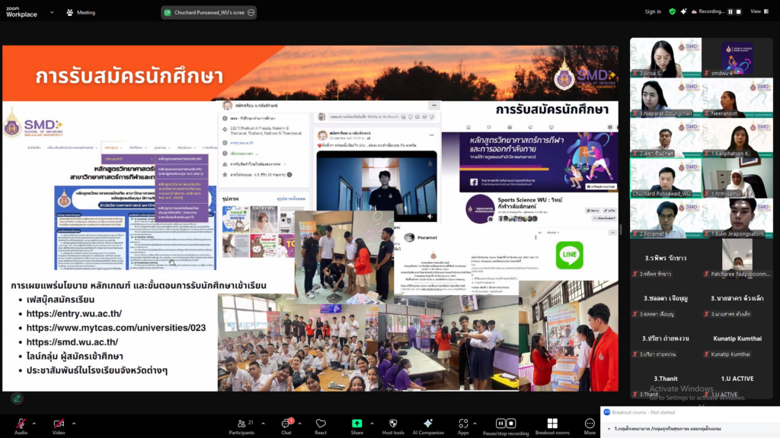The image size is (780, 438).
Task: Click the Meeting tab at top
Action: pos(81,12)
